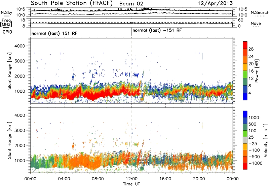Click the 28 tick on Power colorbar
Viewport: 269px width, 186px height.
click(251, 49)
